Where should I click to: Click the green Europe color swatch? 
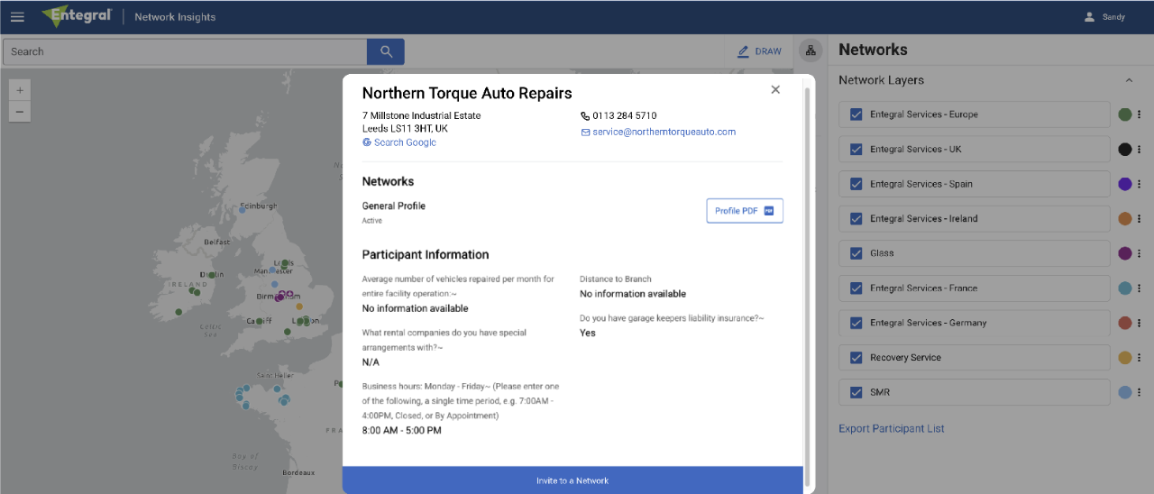pyautogui.click(x=1124, y=114)
